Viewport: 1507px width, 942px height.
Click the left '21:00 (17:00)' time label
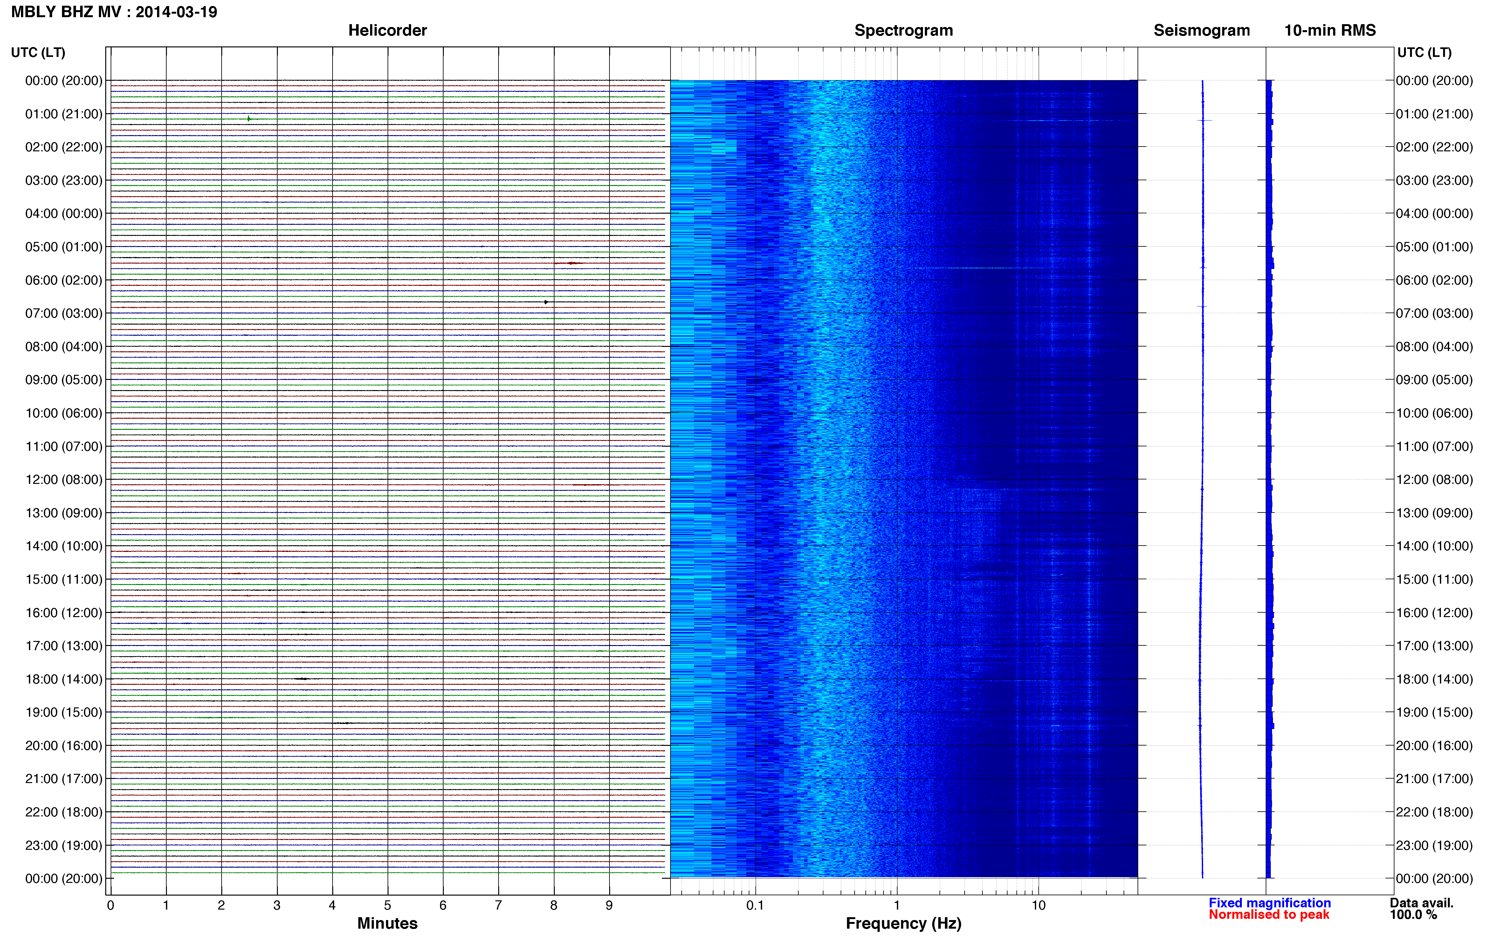[64, 779]
